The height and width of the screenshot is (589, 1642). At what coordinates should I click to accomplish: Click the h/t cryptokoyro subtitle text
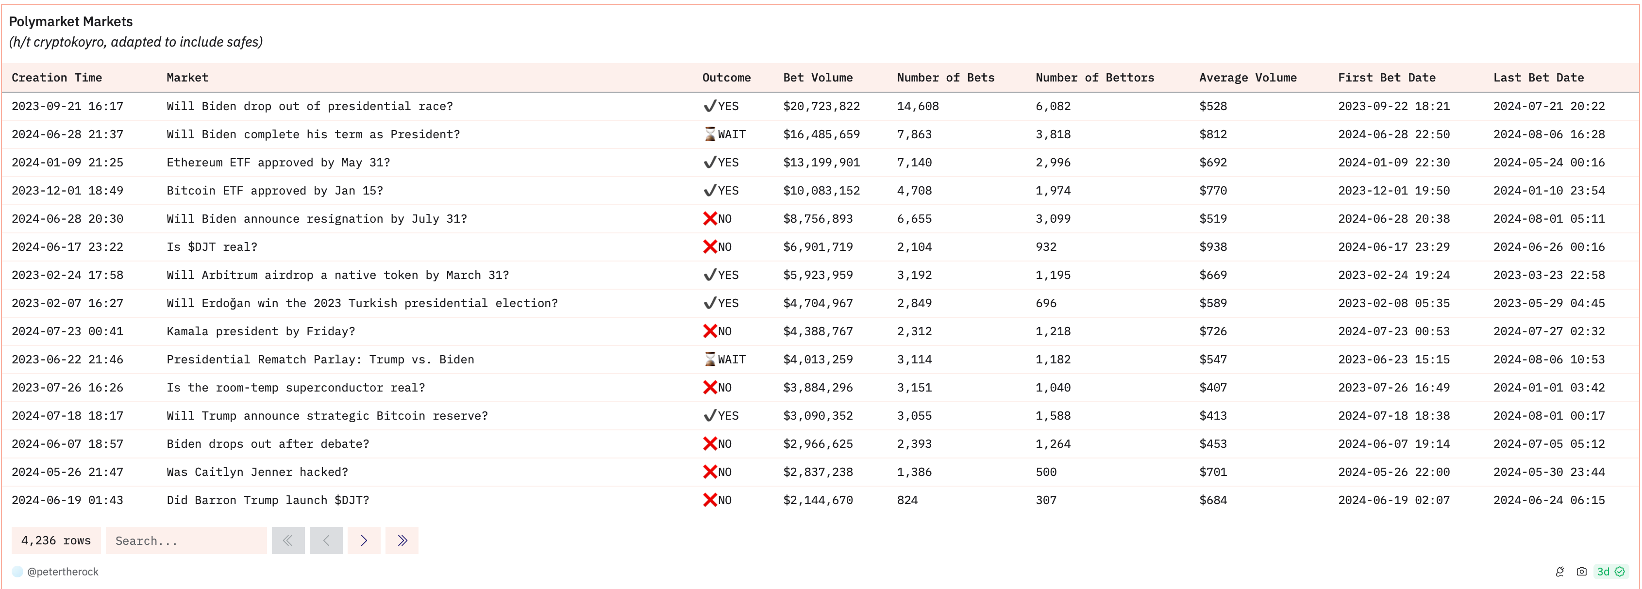[x=136, y=42]
